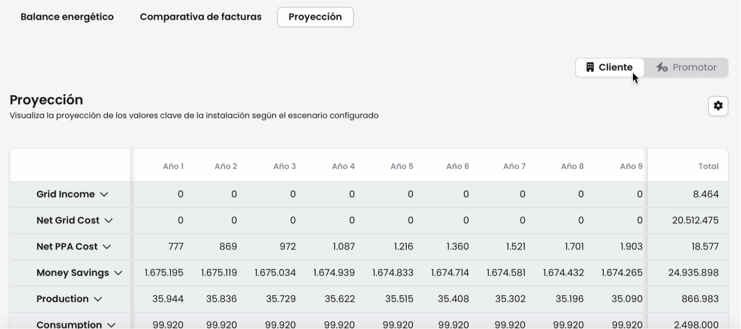Click the Money Savings total value 24.935.898
741x329 pixels.
click(693, 273)
